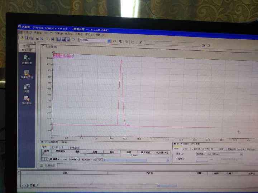Click the second icon right of the detector dropdown

click(120, 41)
